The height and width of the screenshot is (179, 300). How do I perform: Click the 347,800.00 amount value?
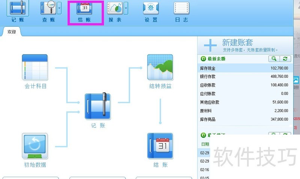(279, 119)
